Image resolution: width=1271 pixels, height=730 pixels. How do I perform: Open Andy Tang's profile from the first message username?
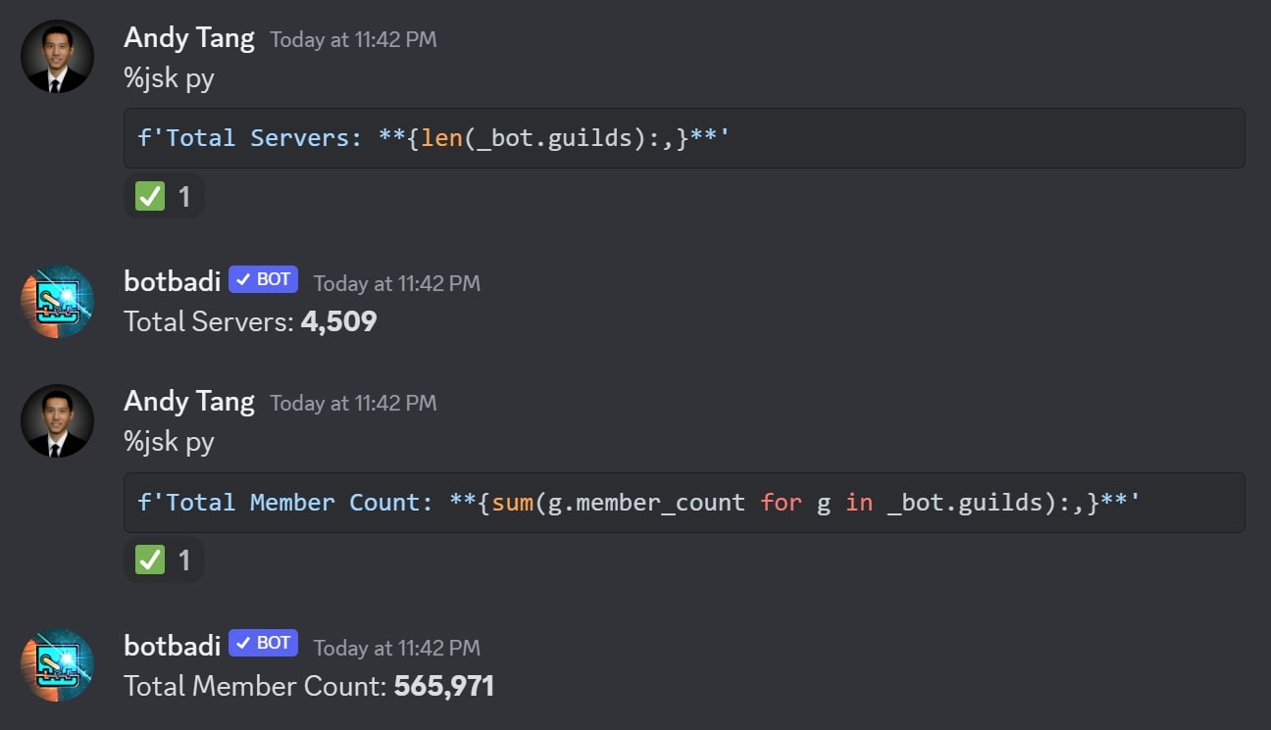tap(188, 38)
